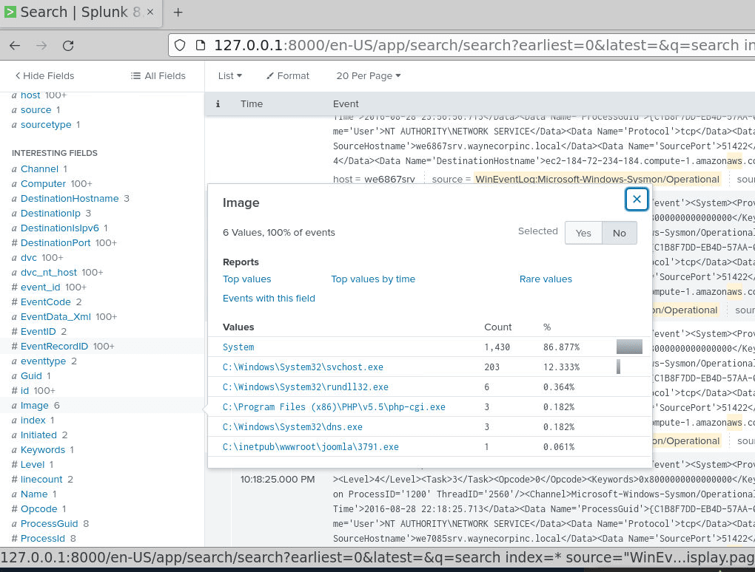Filter by rundll32.exe image value
This screenshot has height=572, width=755.
305,387
